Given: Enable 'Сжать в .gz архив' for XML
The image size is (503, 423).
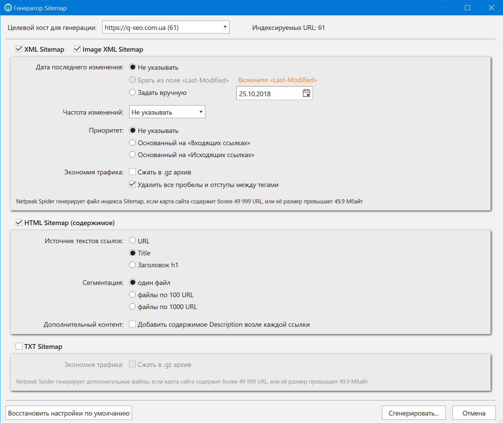Looking at the screenshot, I should (x=132, y=172).
